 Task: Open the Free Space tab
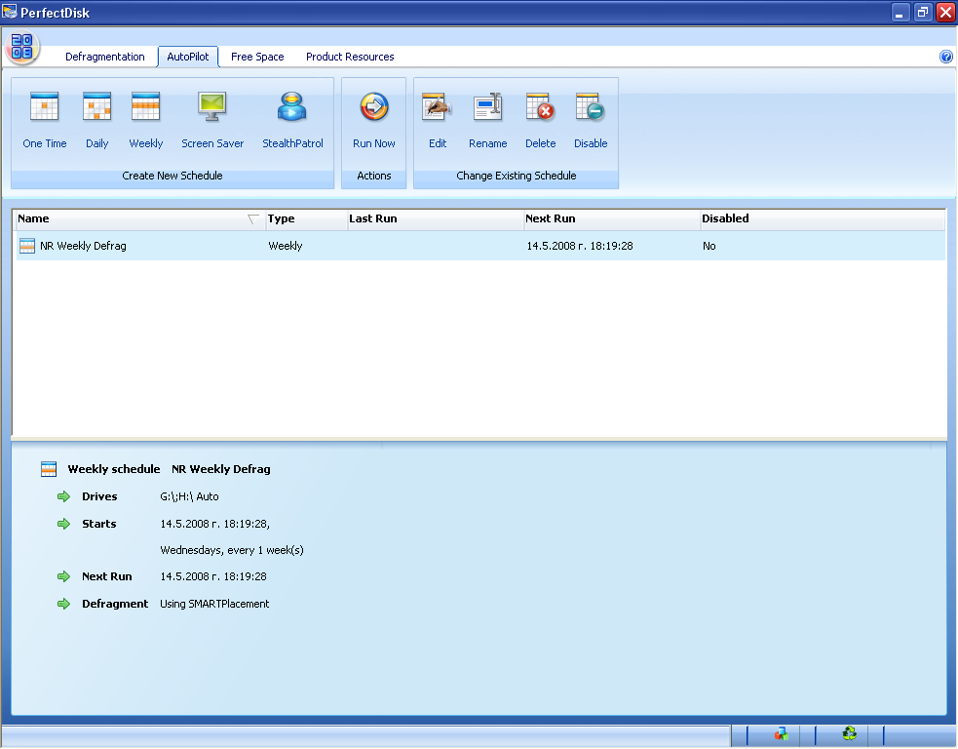click(x=257, y=57)
